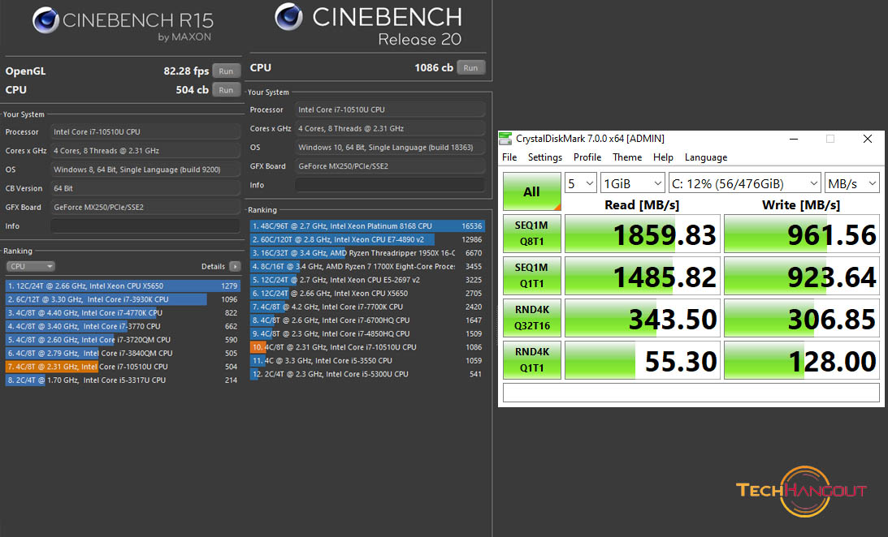The image size is (888, 537).
Task: Click the RND4K Q1T1 write value 128.00
Action: pyautogui.click(x=801, y=360)
